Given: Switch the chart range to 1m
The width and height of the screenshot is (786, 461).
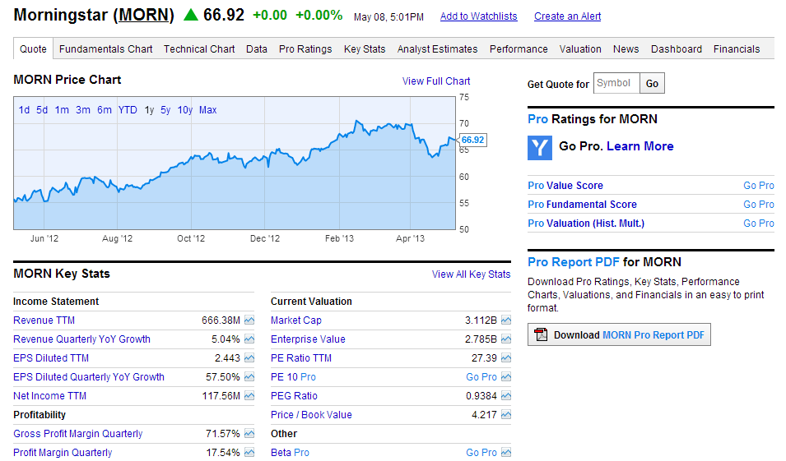Looking at the screenshot, I should pos(62,110).
